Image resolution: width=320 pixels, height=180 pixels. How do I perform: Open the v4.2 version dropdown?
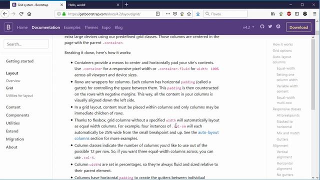tap(248, 27)
